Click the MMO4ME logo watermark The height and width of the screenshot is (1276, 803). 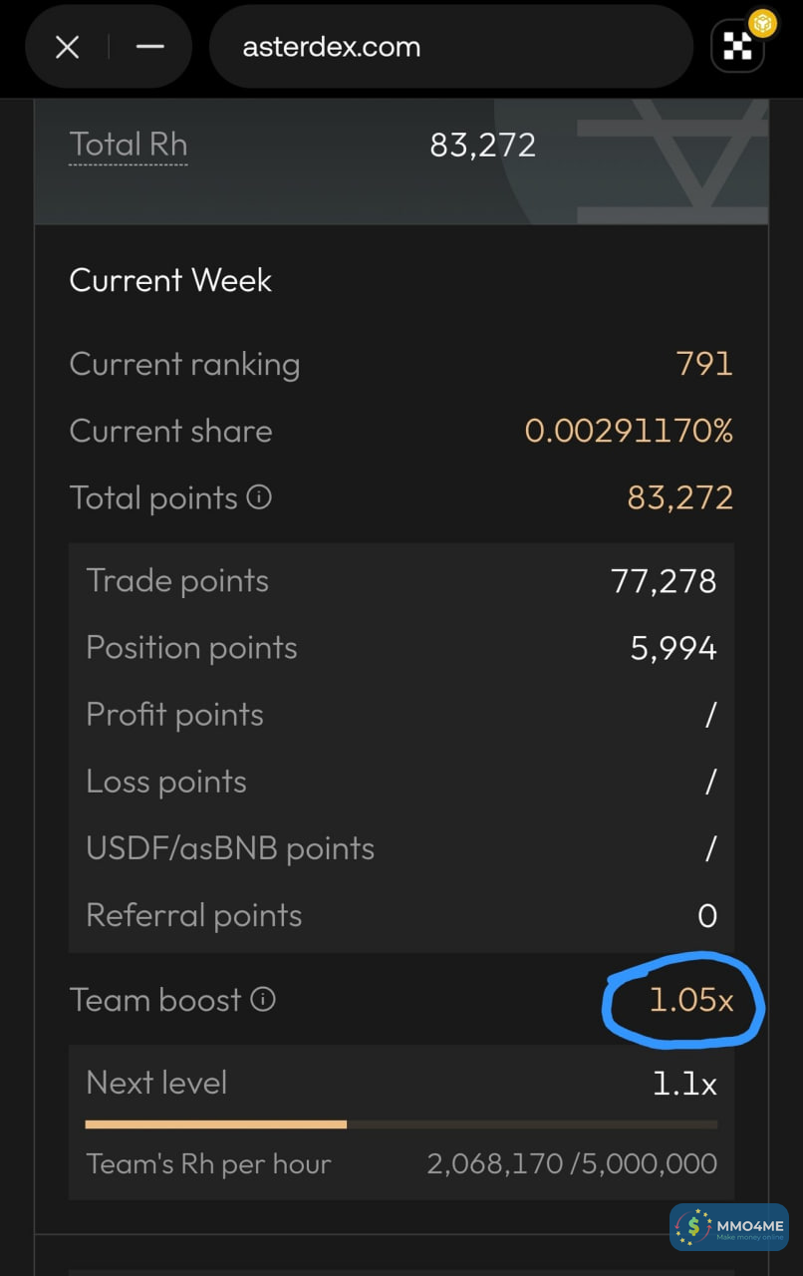click(x=729, y=1227)
